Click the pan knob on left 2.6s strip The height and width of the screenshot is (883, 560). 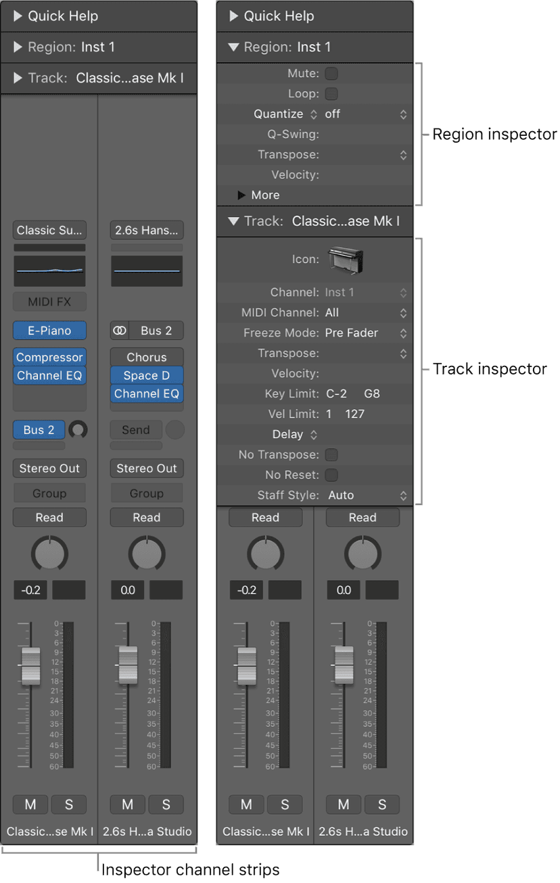[x=147, y=553]
